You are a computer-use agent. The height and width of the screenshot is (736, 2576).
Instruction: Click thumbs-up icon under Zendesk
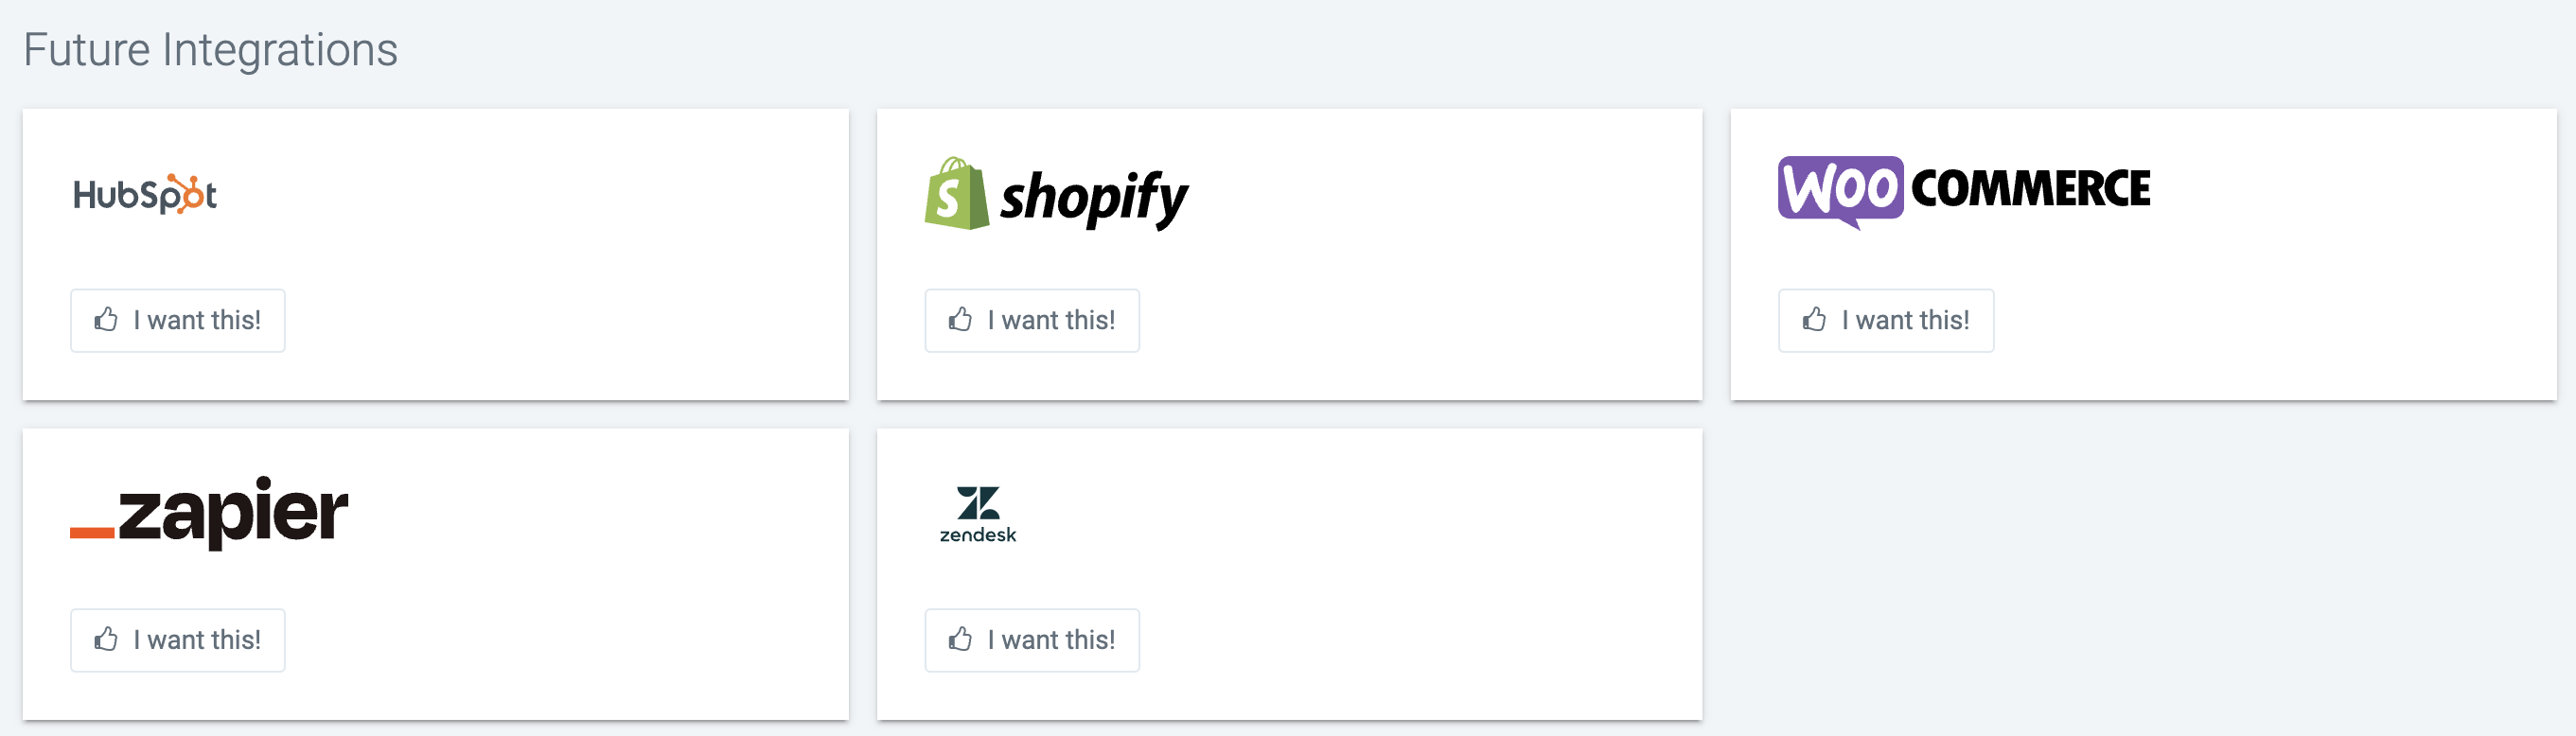point(960,640)
